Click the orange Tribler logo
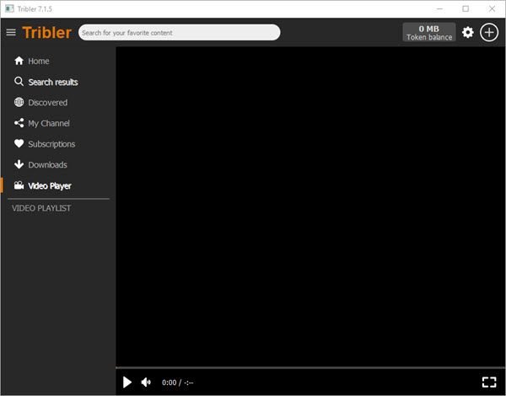This screenshot has height=396, width=506. click(46, 33)
